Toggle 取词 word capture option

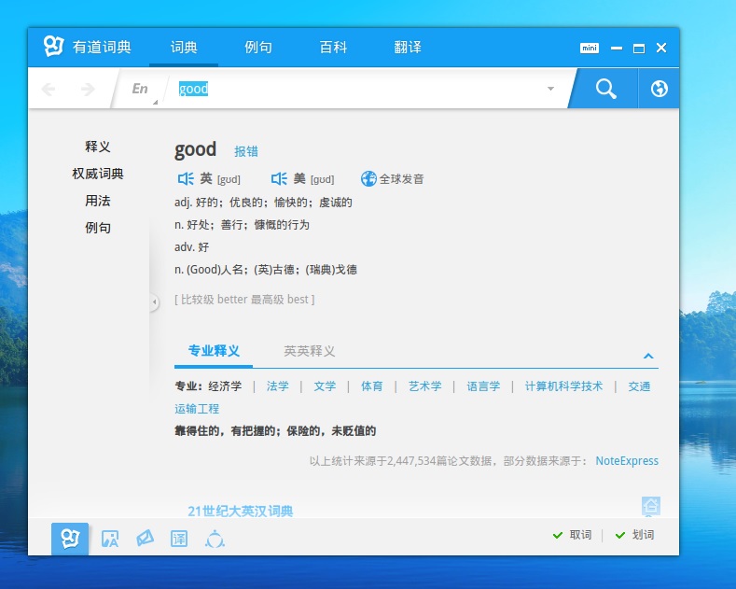[x=572, y=535]
